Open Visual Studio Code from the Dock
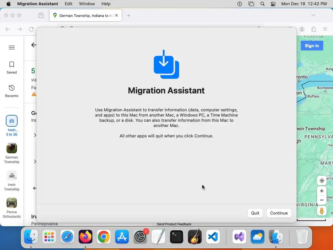 tap(213, 237)
